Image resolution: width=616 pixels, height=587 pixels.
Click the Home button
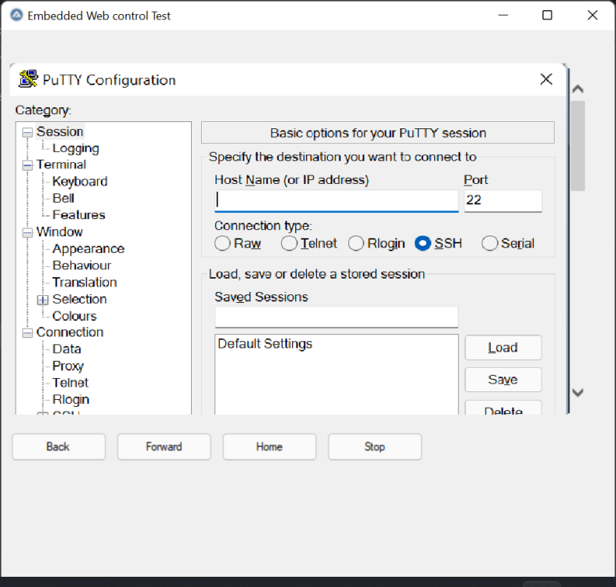click(x=269, y=447)
